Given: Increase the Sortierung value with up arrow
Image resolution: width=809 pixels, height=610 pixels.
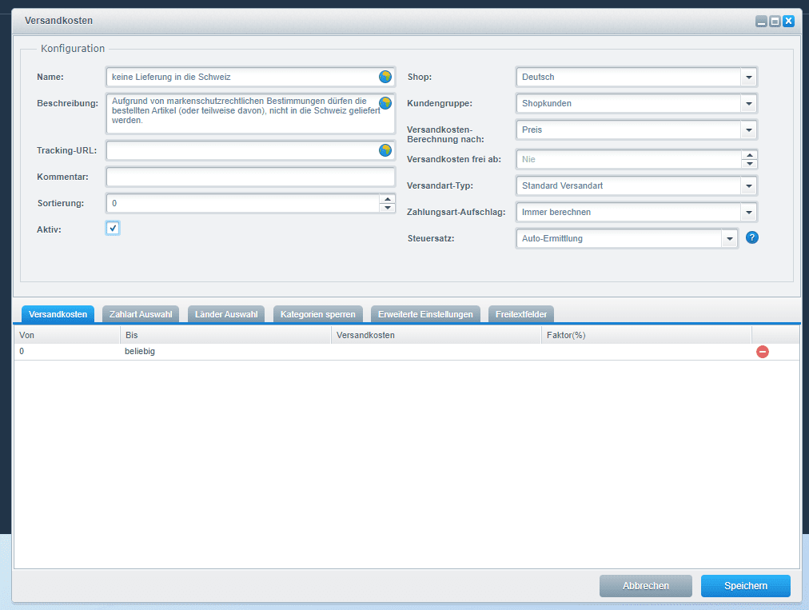Looking at the screenshot, I should (388, 199).
